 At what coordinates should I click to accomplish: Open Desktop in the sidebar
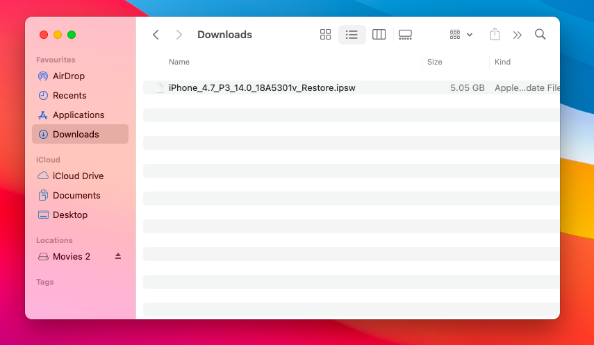pyautogui.click(x=80, y=214)
